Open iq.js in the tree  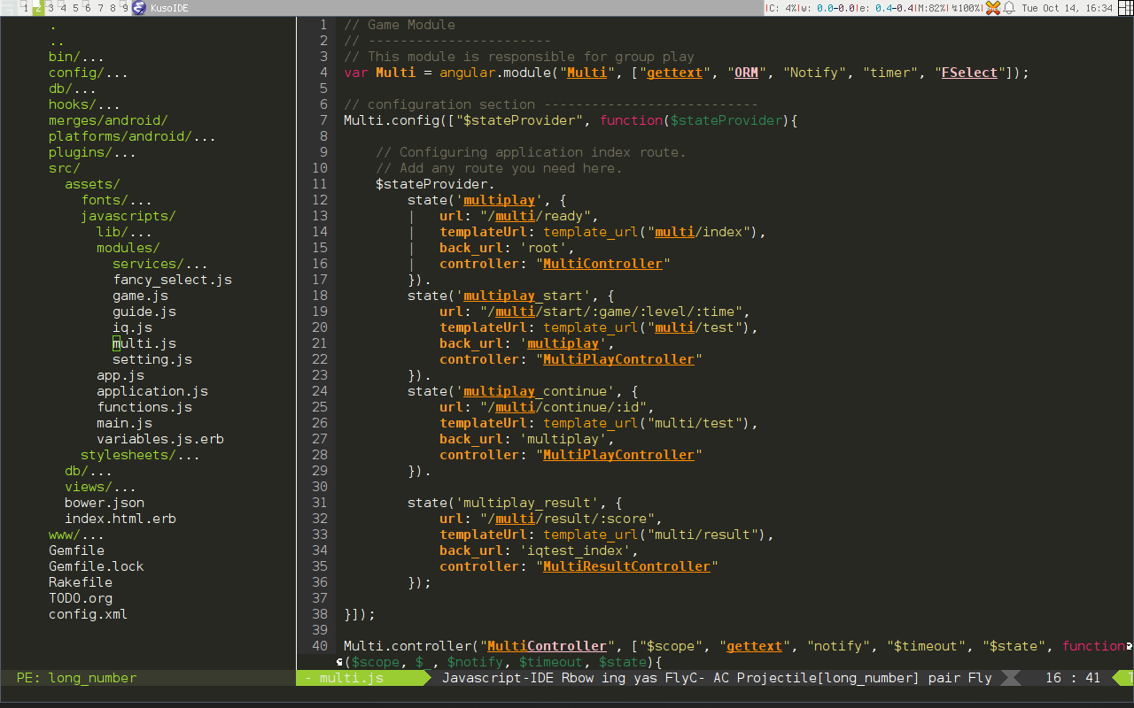pyautogui.click(x=132, y=327)
